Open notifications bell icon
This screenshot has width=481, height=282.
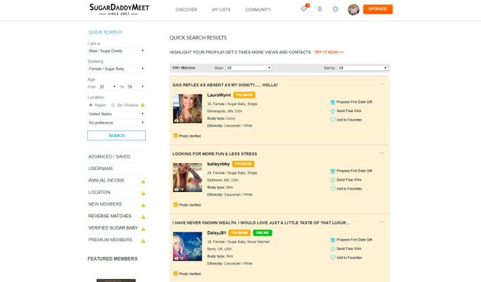tap(320, 9)
